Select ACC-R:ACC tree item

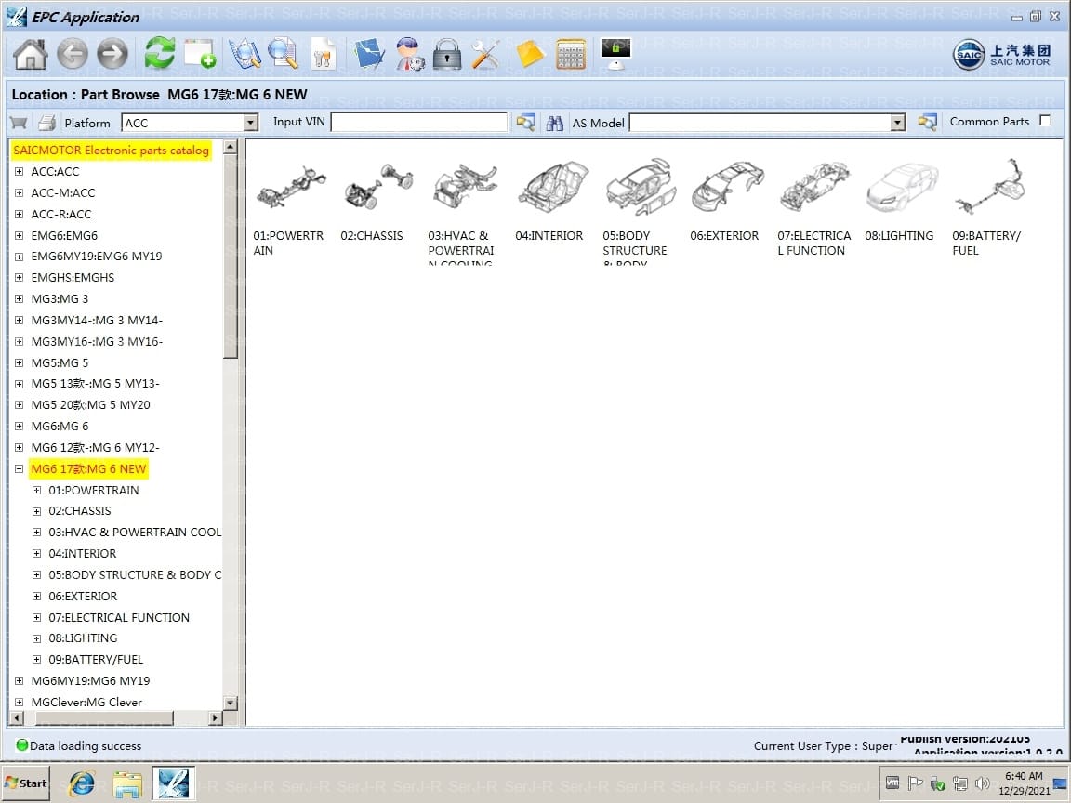point(60,215)
